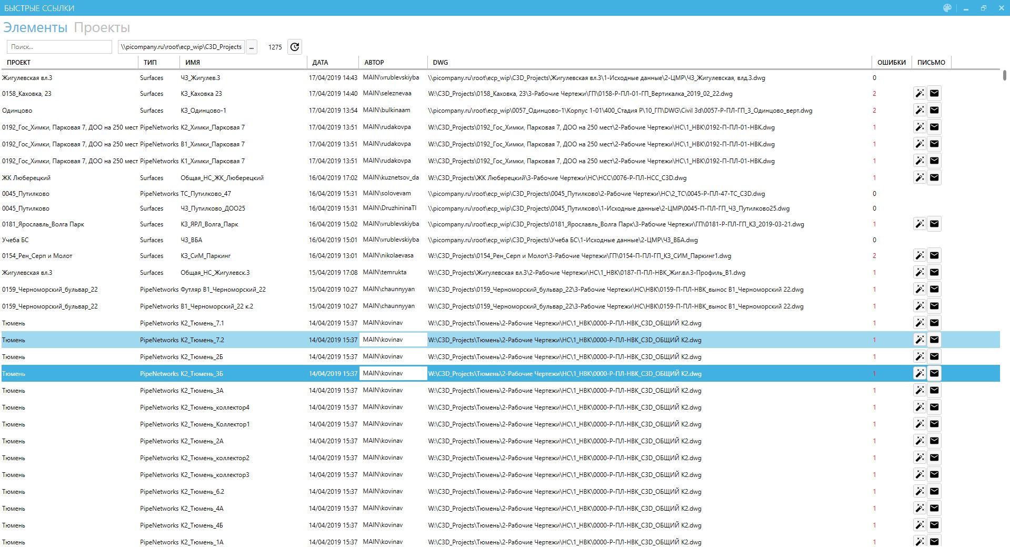Click author cell MAIN\kuznetsov_da
The image size is (1010, 547).
[x=391, y=177]
